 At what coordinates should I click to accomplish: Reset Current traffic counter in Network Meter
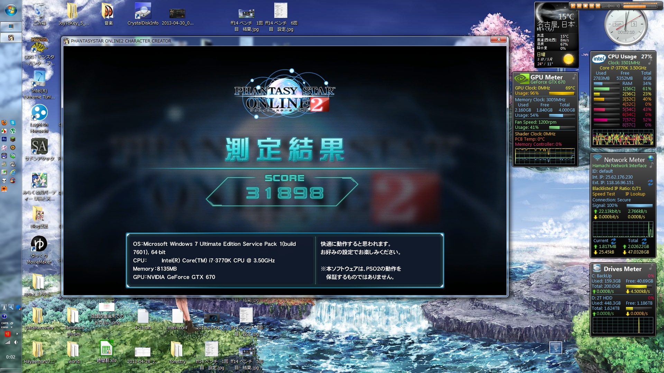(614, 240)
